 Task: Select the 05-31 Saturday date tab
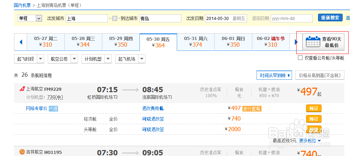click(196, 42)
